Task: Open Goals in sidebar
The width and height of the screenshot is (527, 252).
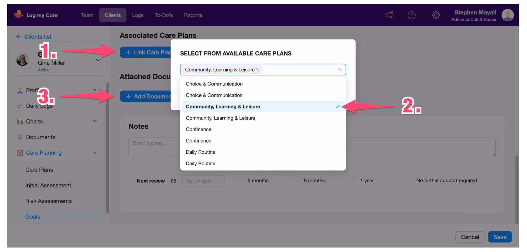Action: (x=33, y=217)
